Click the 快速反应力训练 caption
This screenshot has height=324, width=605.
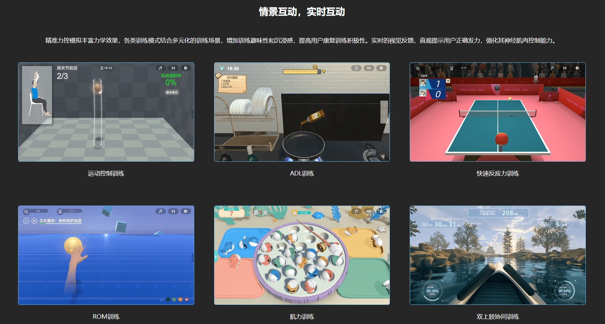point(497,173)
